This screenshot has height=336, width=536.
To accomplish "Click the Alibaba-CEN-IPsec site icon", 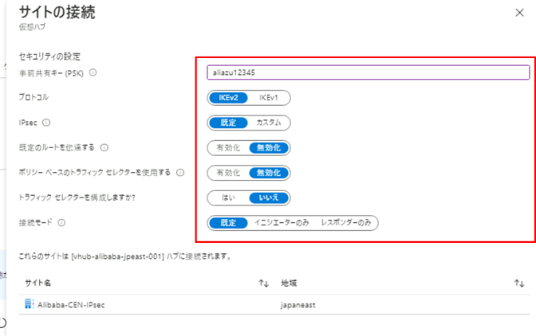I will 30,303.
